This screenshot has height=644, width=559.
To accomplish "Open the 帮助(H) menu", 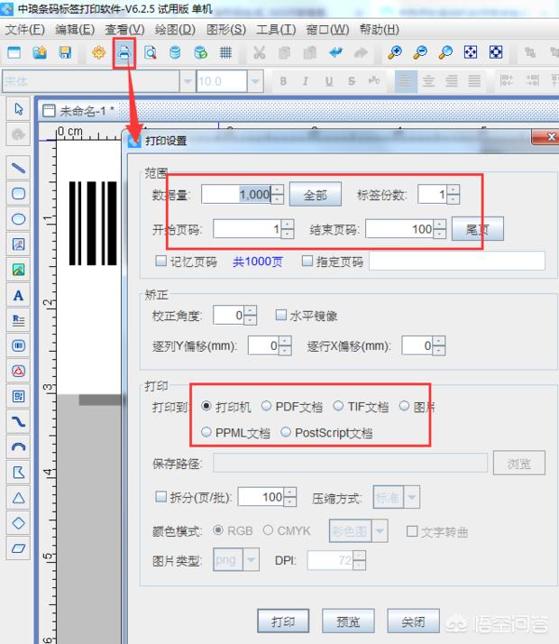I will [380, 30].
